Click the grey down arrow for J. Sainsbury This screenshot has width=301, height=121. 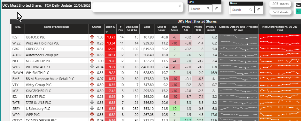tap(92, 108)
